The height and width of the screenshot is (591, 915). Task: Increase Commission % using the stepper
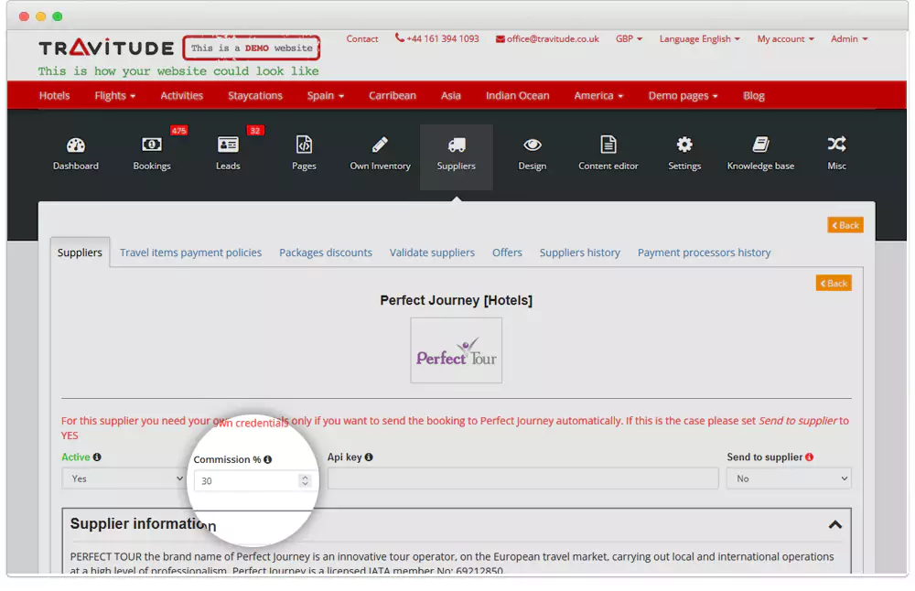point(305,477)
